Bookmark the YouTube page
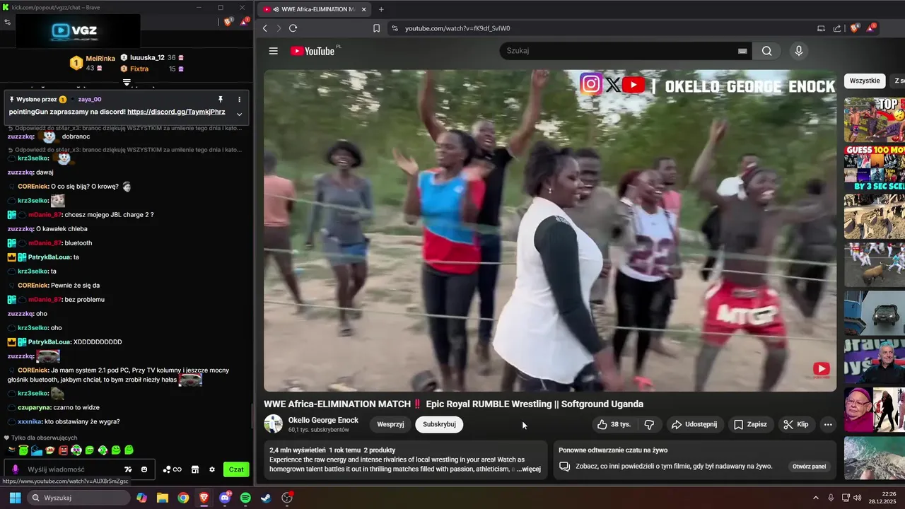This screenshot has width=905, height=509. (x=376, y=28)
